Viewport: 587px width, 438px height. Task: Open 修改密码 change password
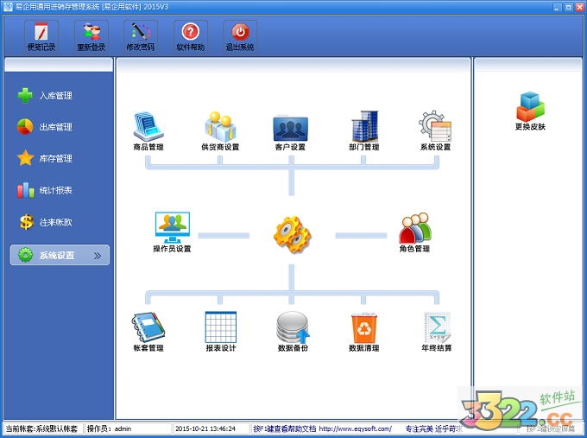[x=141, y=37]
